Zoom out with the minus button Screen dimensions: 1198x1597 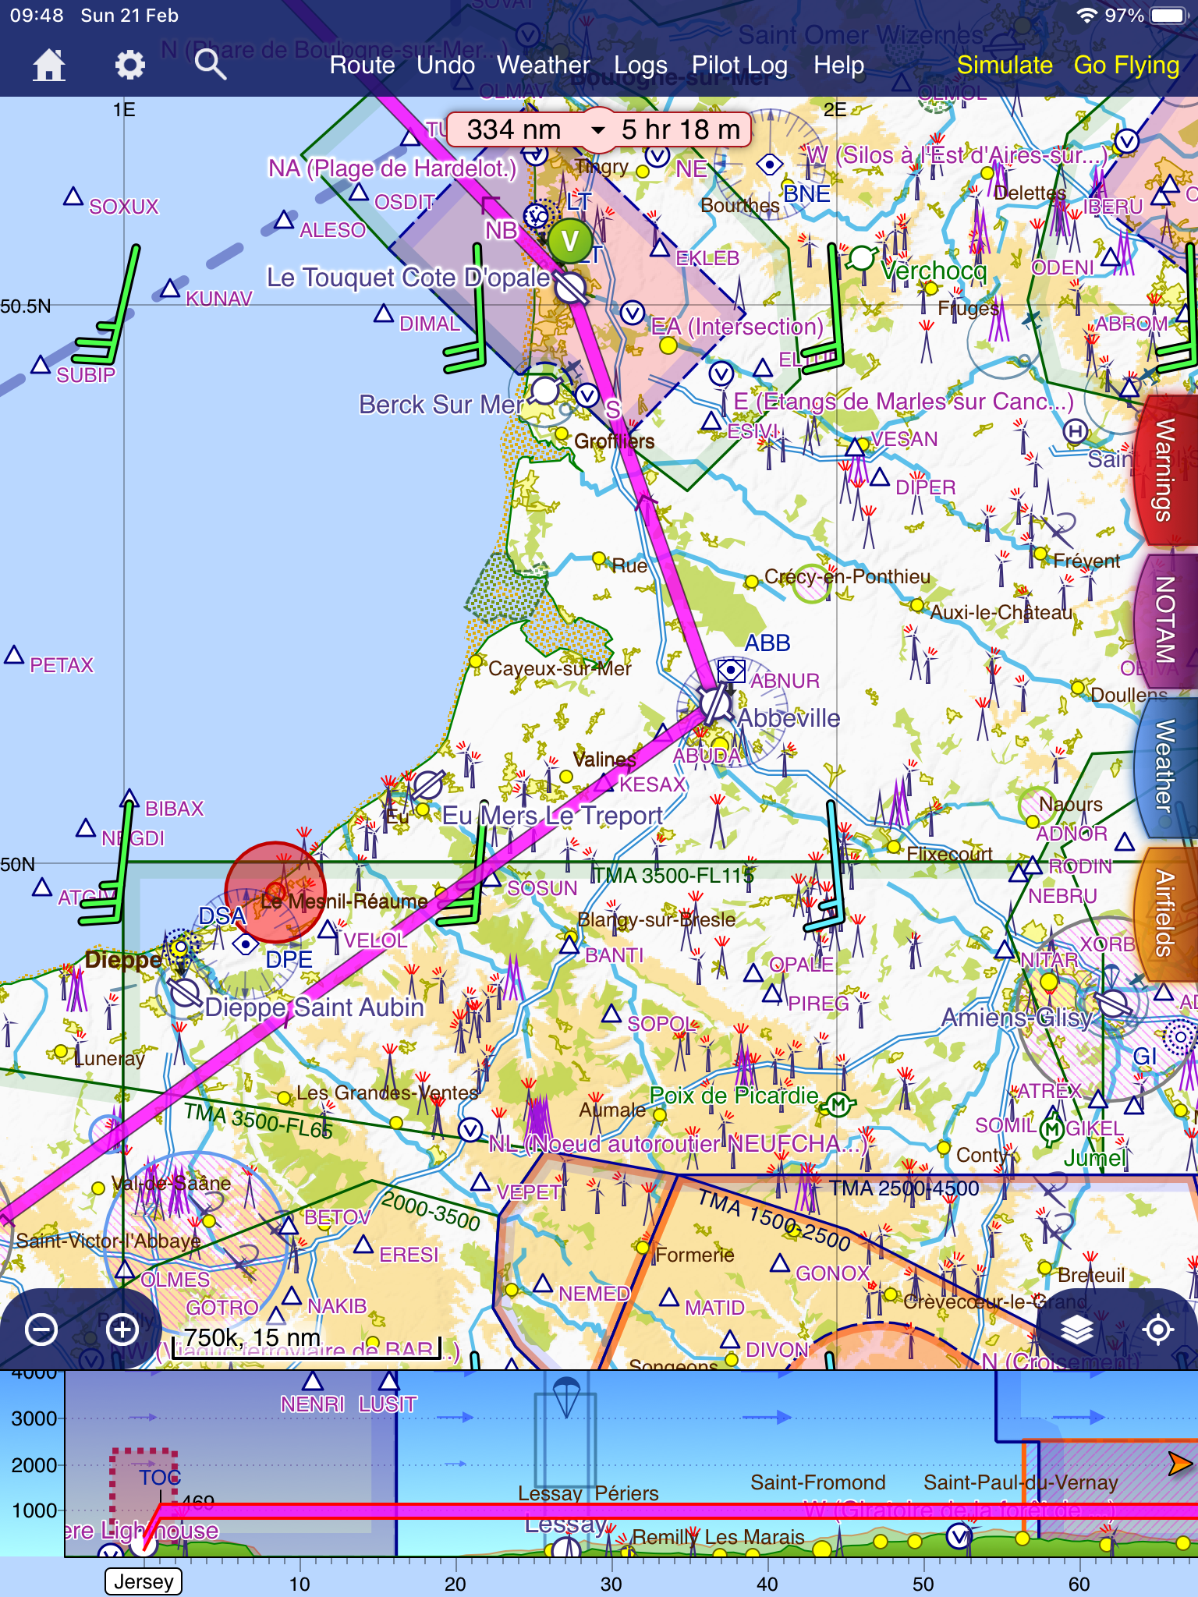coord(41,1330)
